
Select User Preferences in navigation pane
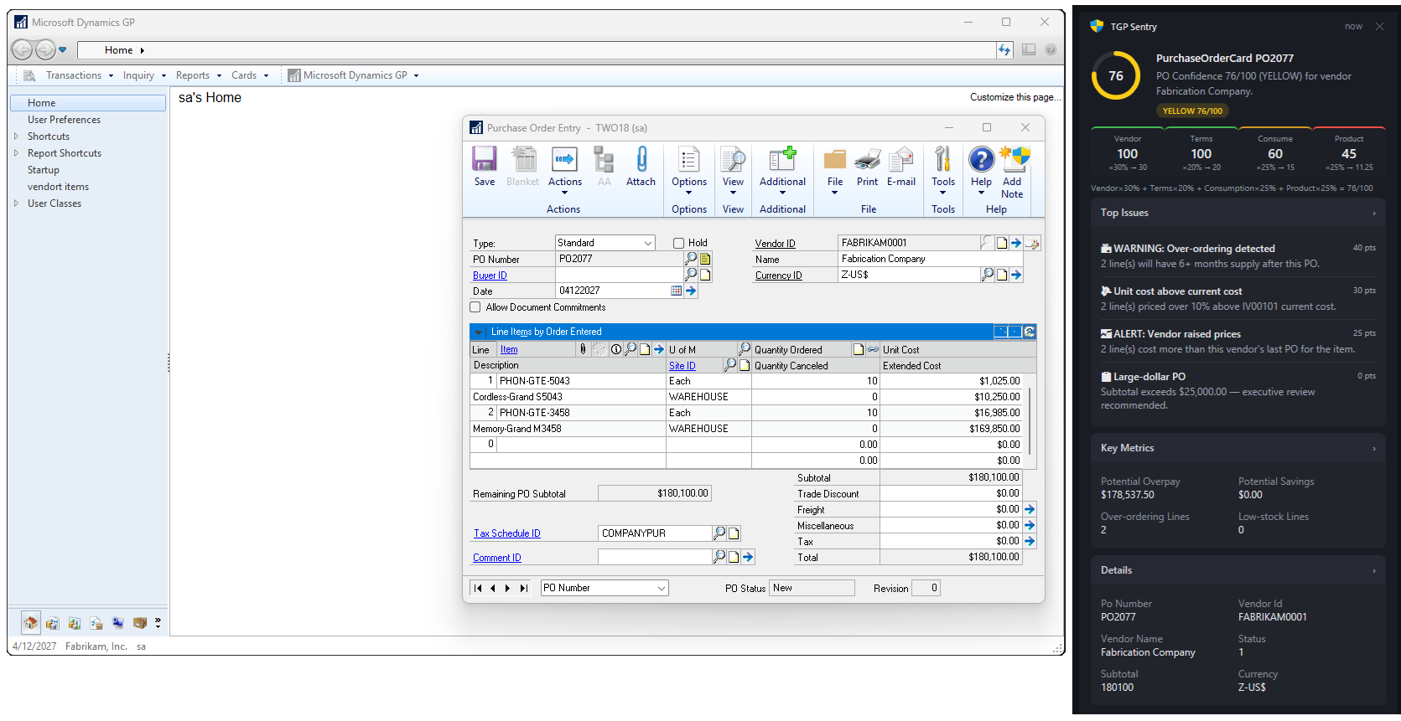click(64, 120)
